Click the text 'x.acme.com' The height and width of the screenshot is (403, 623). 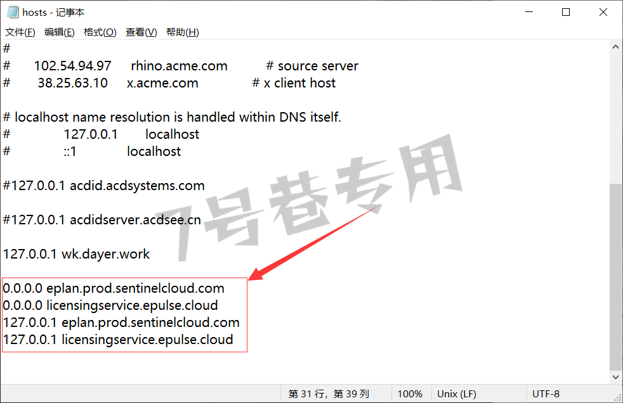(162, 83)
